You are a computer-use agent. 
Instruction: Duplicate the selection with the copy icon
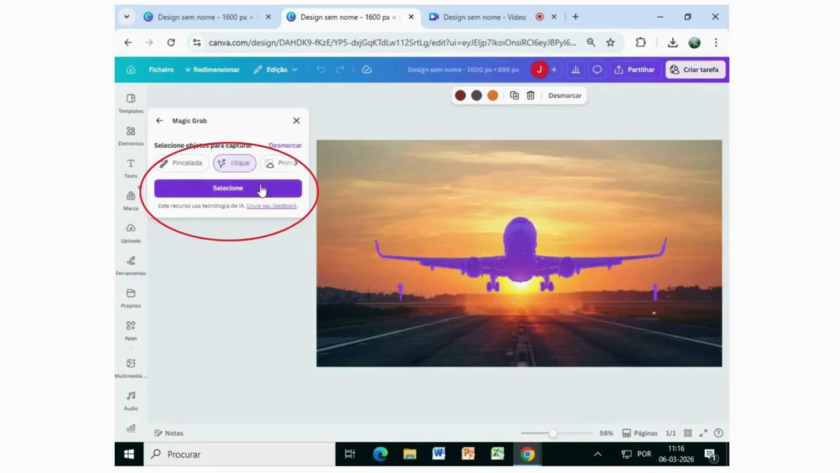pyautogui.click(x=514, y=95)
